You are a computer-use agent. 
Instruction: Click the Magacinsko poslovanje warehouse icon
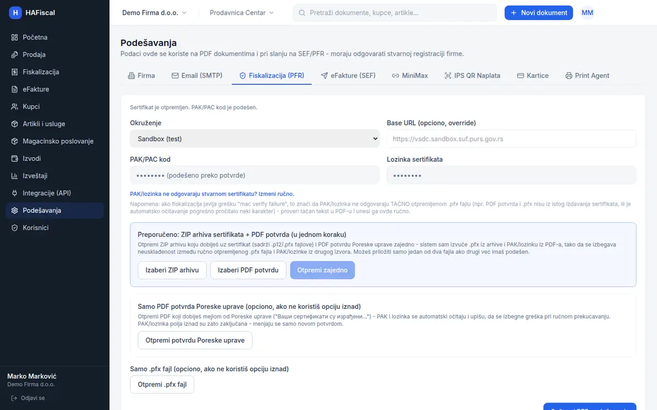coord(15,141)
